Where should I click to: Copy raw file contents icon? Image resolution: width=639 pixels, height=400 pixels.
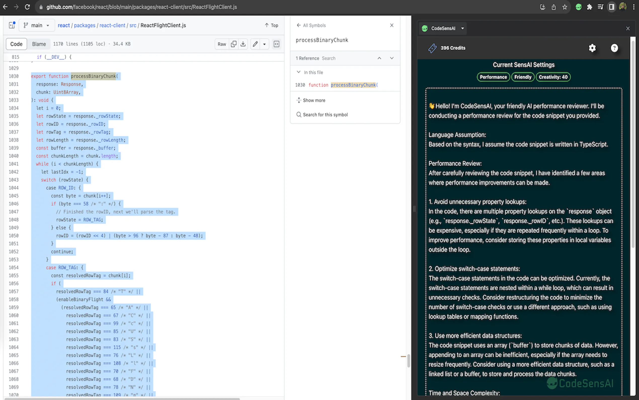click(x=233, y=44)
